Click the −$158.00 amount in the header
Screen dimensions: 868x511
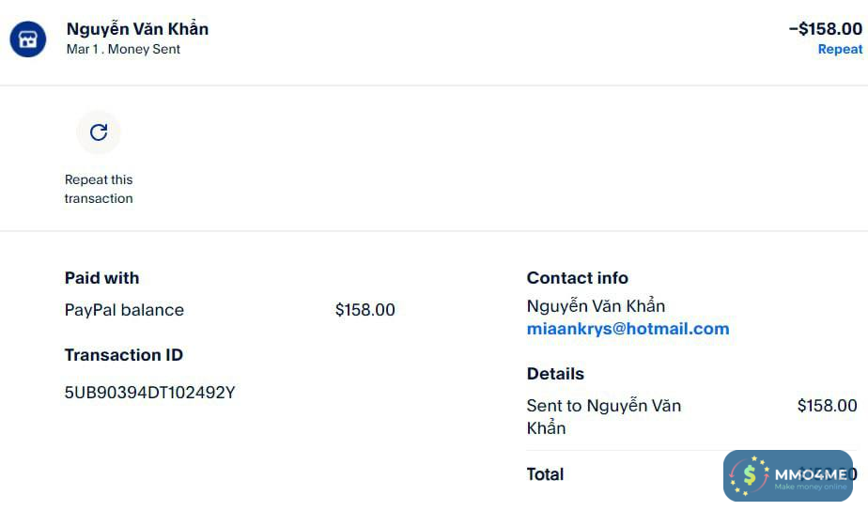825,29
